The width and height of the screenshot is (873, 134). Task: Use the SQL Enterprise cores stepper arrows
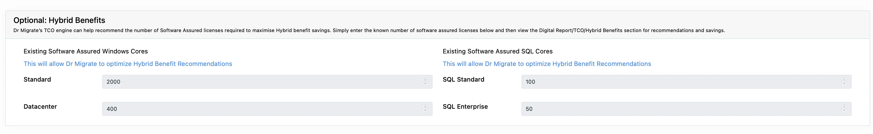point(844,108)
